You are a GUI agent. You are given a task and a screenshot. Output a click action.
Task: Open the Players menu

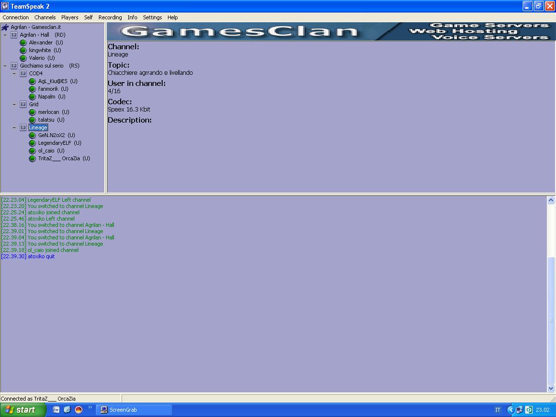[x=70, y=17]
